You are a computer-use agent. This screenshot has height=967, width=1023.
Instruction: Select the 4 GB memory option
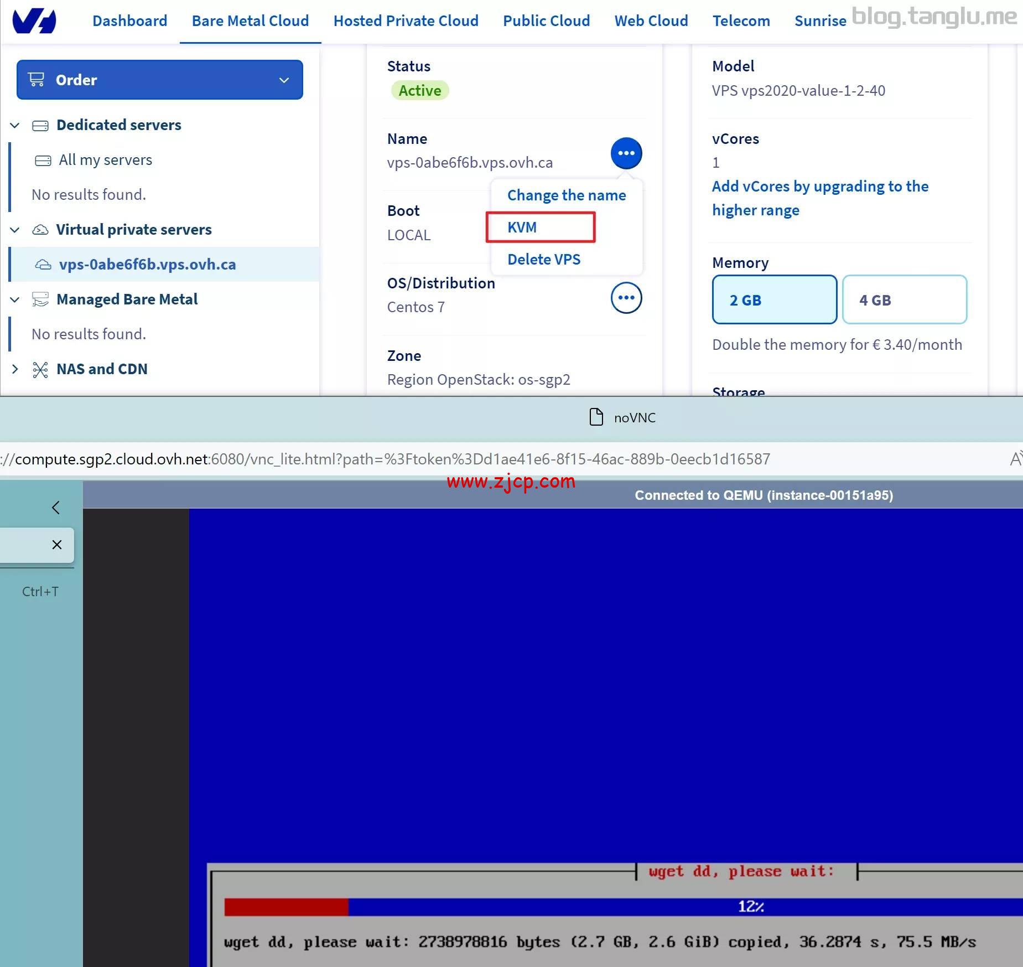pos(904,299)
